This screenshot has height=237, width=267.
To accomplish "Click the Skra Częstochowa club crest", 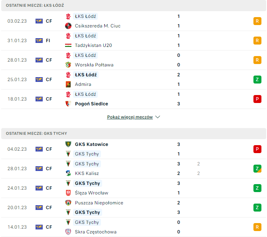I will 68,232.
